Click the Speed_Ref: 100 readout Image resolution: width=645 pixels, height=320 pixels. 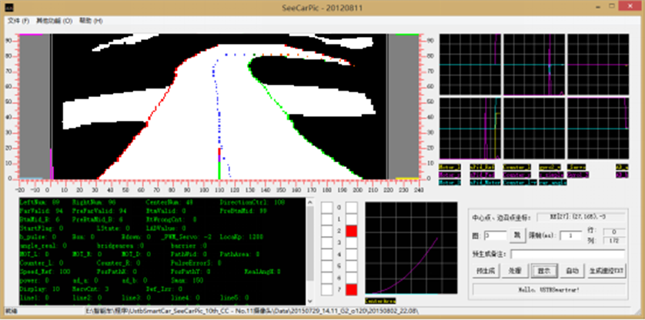click(x=45, y=272)
